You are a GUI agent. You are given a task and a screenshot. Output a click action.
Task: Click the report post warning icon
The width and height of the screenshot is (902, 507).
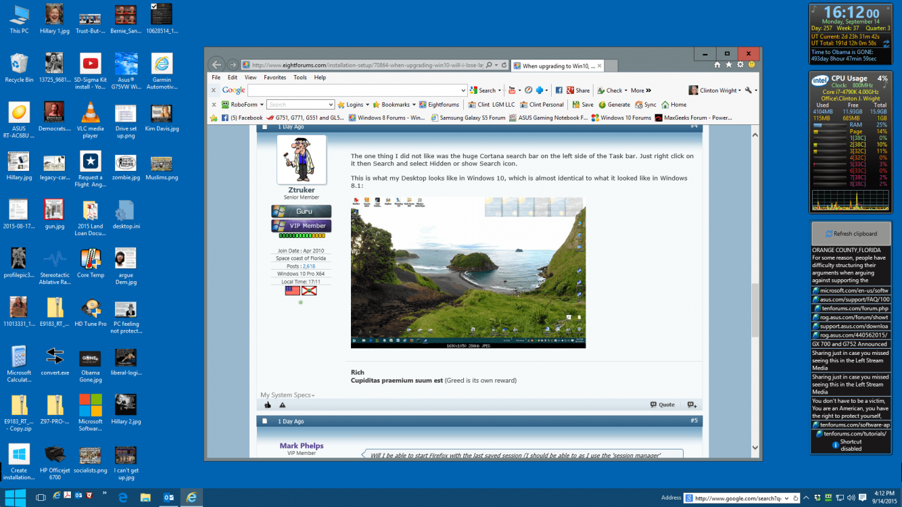[x=282, y=405]
